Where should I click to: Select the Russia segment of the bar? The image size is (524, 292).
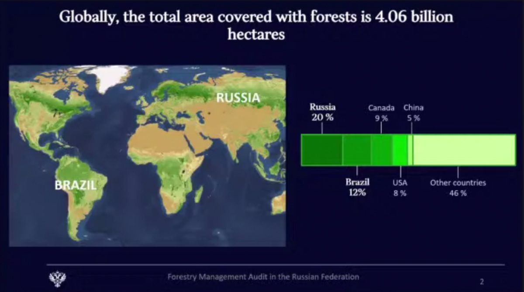coord(322,150)
